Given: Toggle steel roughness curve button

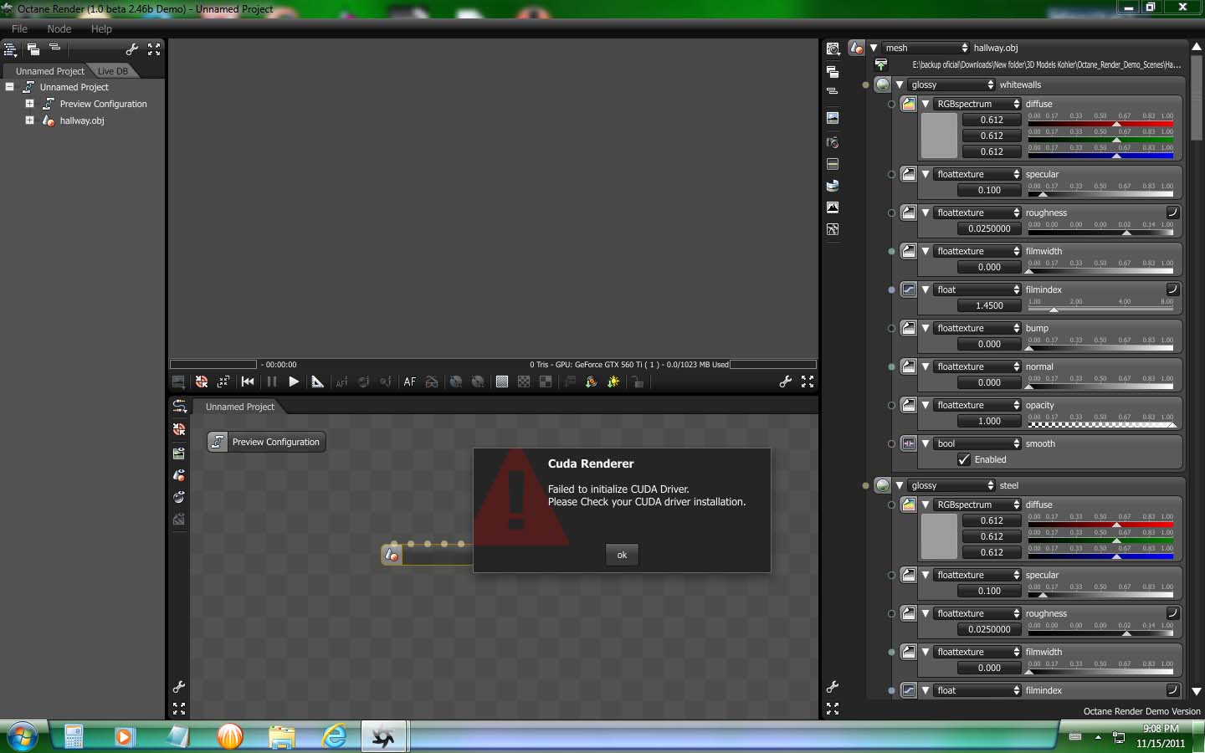Looking at the screenshot, I should 1172,613.
